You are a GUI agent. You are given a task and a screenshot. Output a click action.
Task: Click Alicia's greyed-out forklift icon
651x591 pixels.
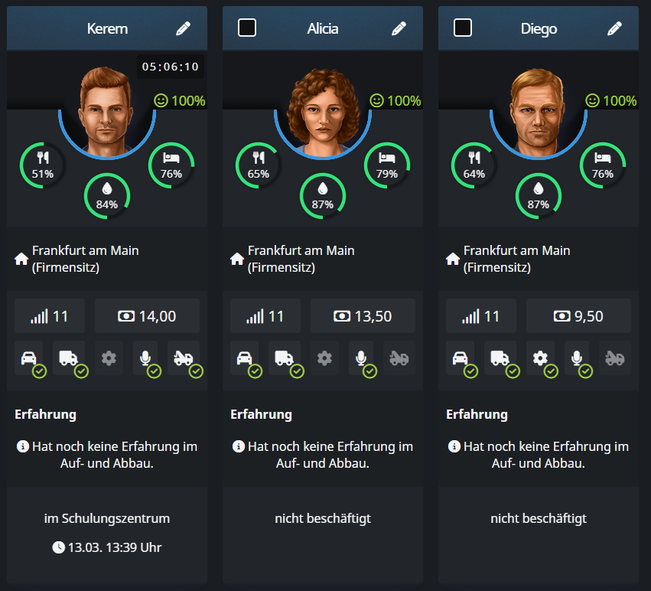[399, 358]
